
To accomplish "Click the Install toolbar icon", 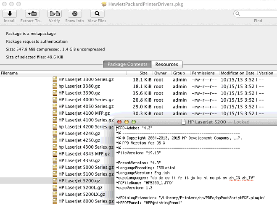I will coord(10,14).
